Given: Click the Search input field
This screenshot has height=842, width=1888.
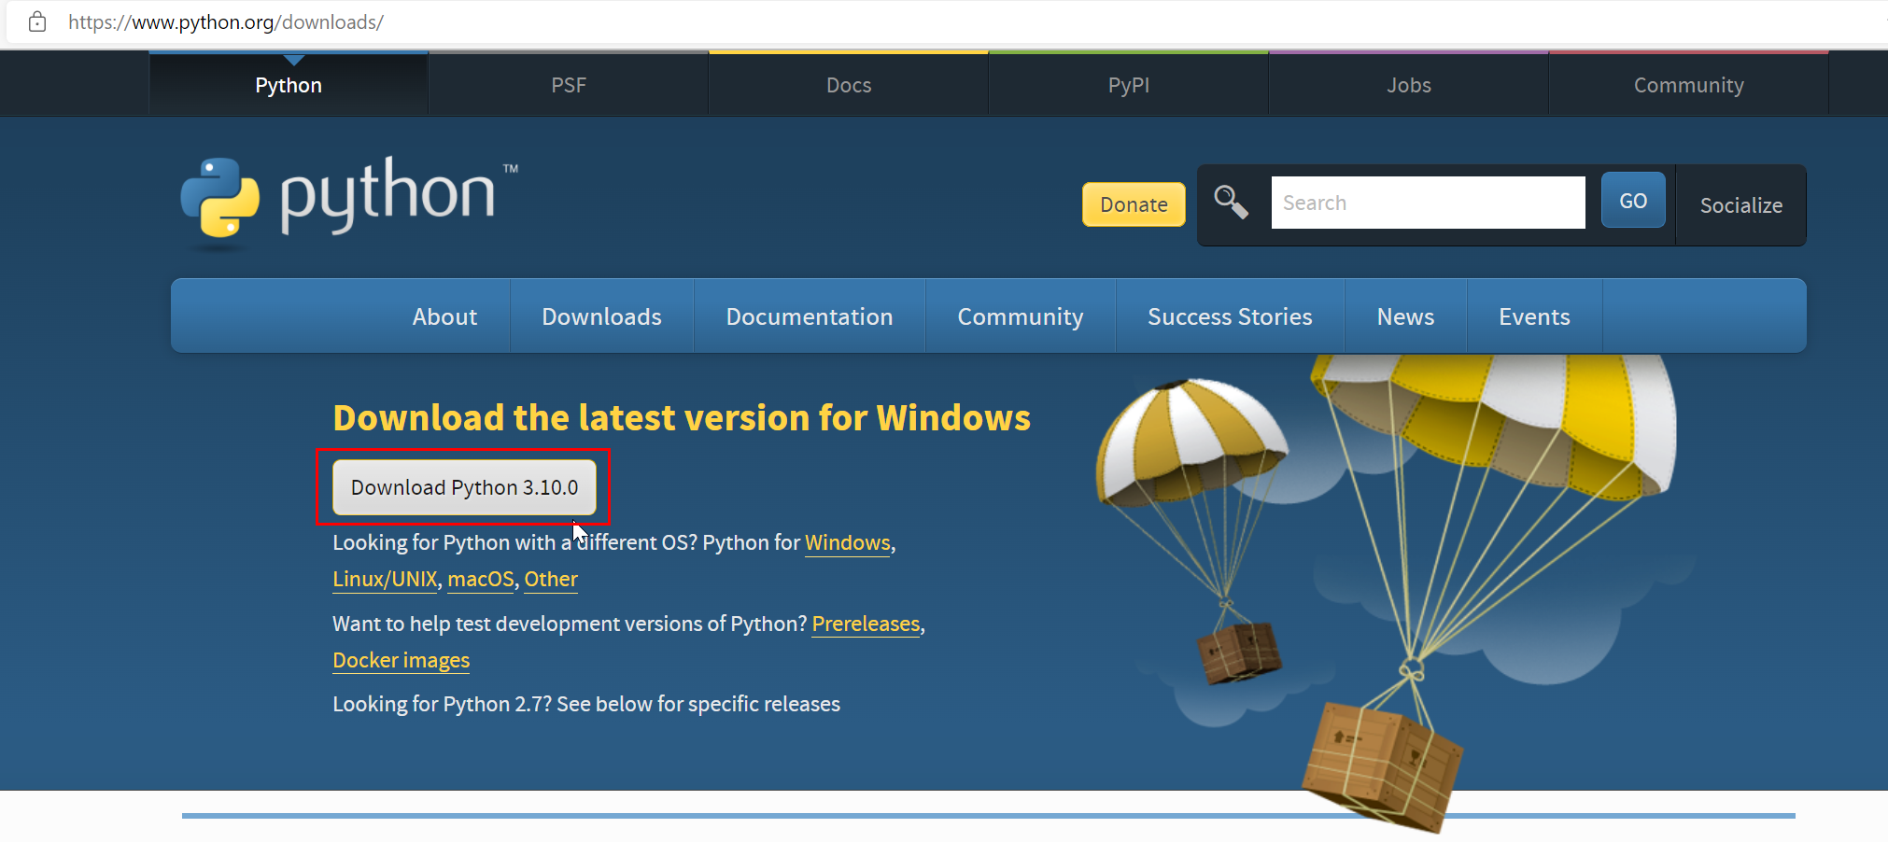Looking at the screenshot, I should pos(1428,203).
